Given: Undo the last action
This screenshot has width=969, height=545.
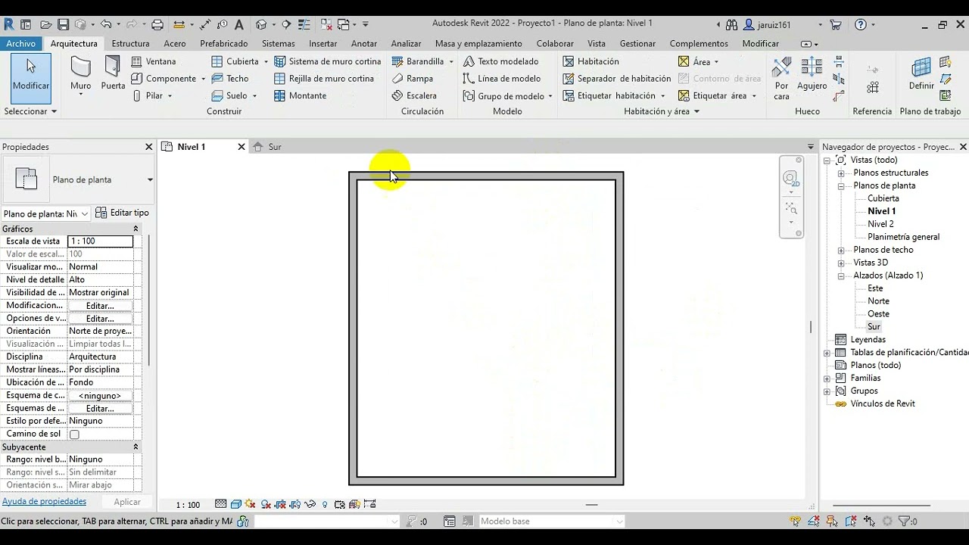Looking at the screenshot, I should [x=105, y=25].
